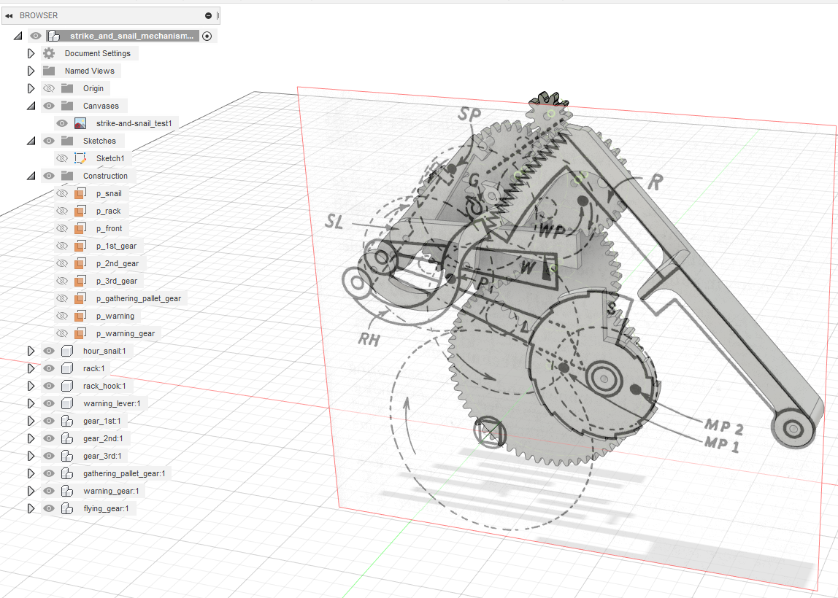Select the warning_gear:1 tree item
838x598 pixels.
[x=111, y=492]
